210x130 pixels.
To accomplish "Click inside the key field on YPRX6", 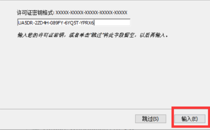I will pos(87,23).
